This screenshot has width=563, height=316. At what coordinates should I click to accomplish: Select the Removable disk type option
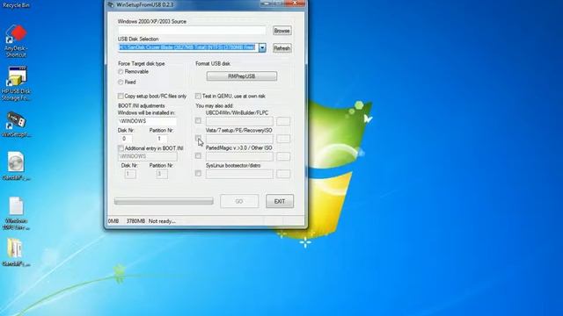click(121, 72)
